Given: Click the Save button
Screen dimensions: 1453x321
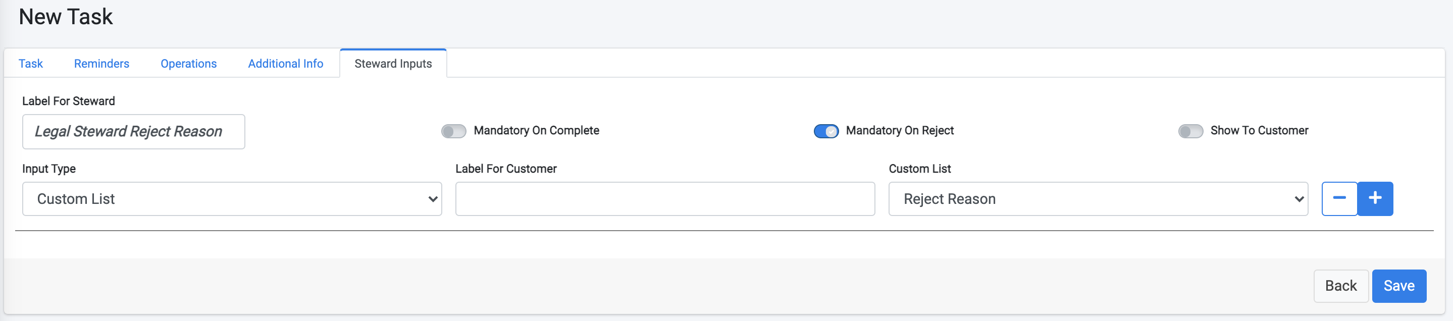Looking at the screenshot, I should [x=1399, y=286].
